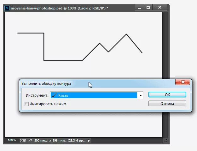Click the window resize grip icon
The image size is (197, 151).
(x=165, y=140)
